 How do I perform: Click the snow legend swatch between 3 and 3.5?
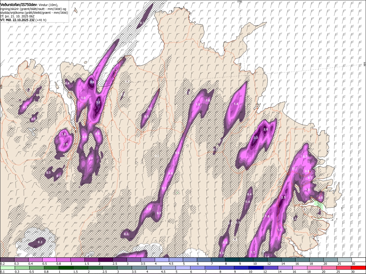[x=134, y=260]
